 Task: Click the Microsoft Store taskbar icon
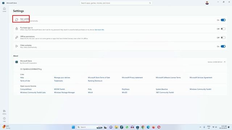137,127
